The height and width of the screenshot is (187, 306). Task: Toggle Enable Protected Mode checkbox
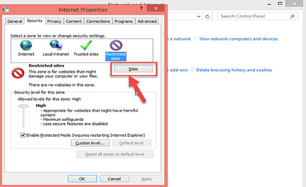coord(23,135)
